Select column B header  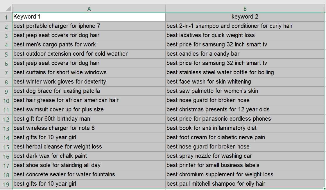245,8
